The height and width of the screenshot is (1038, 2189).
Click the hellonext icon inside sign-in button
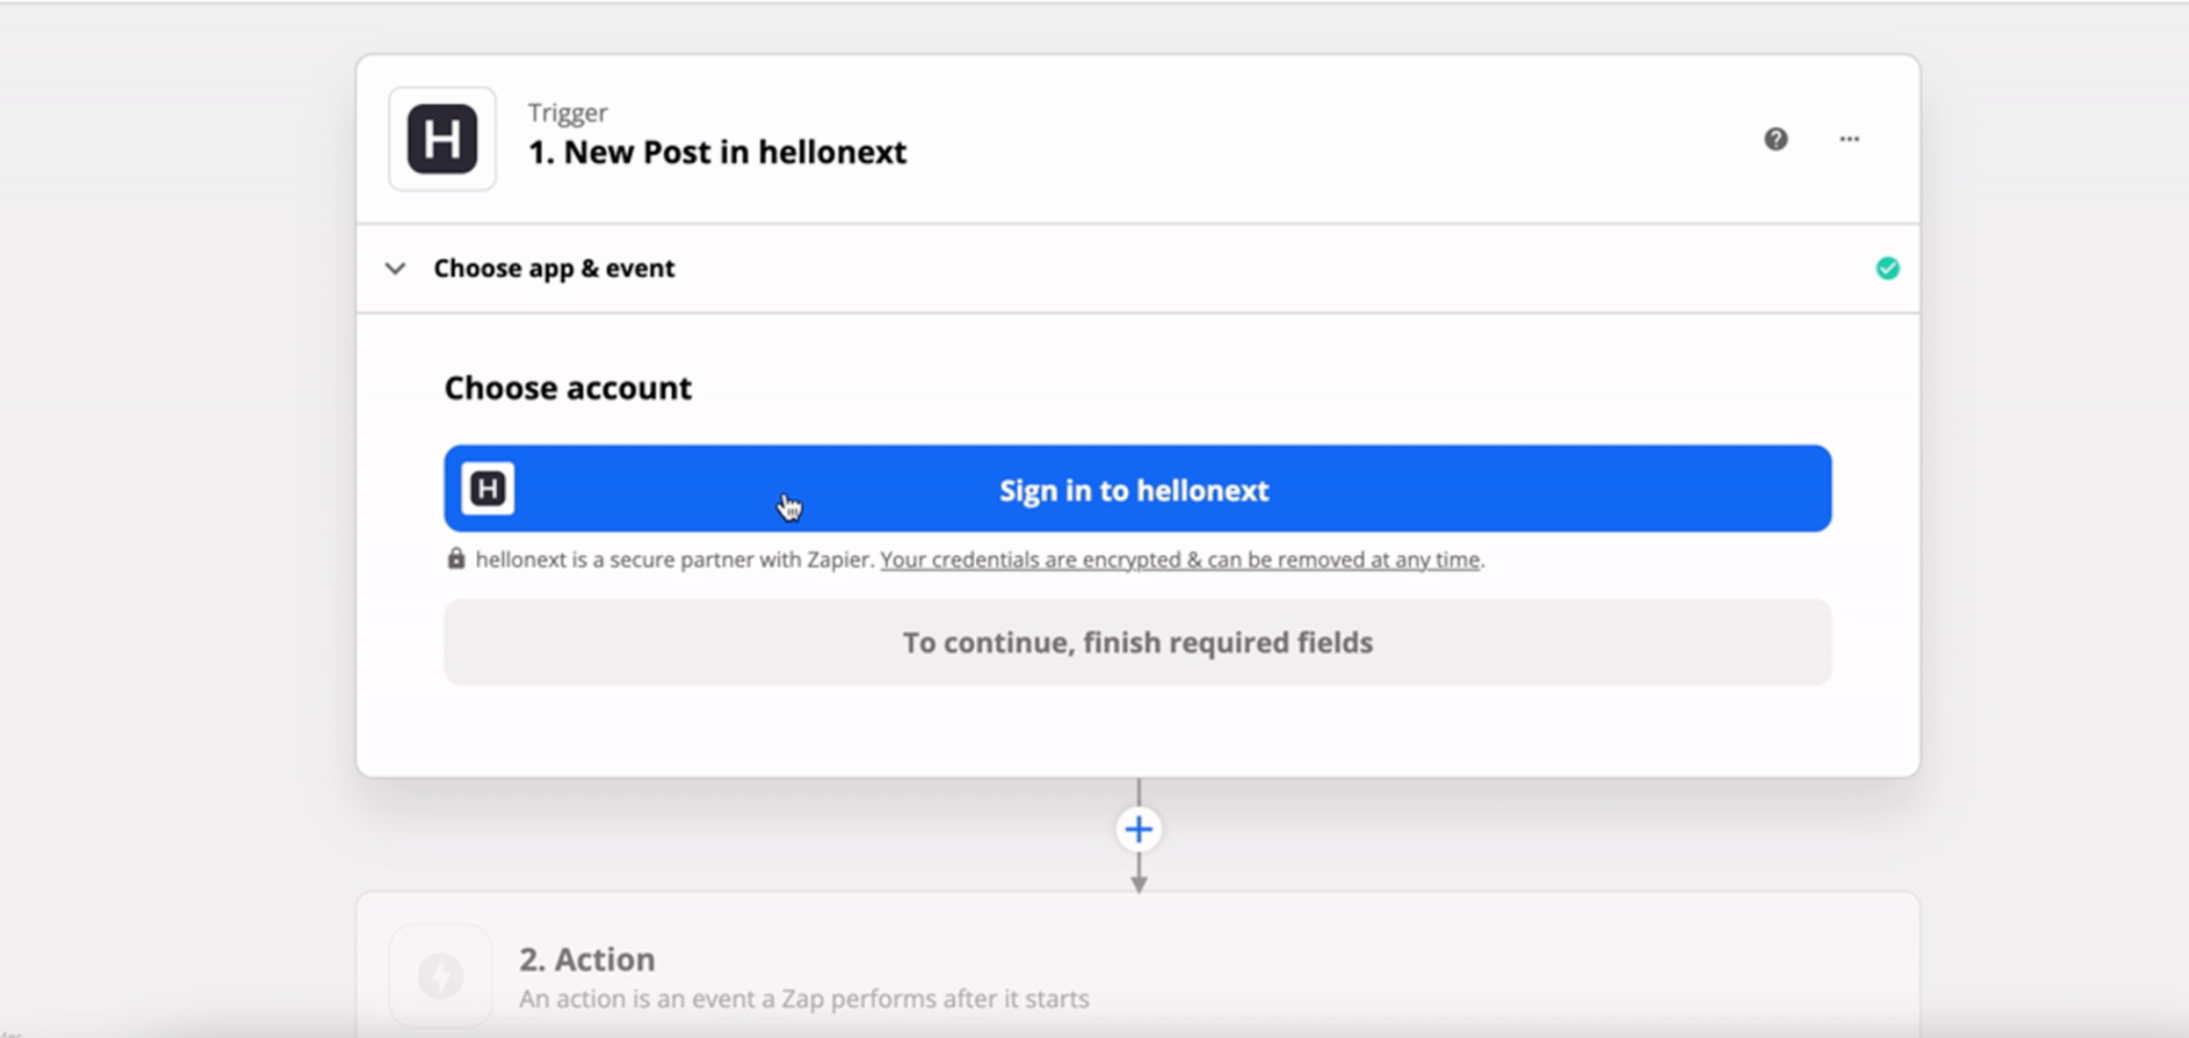pyautogui.click(x=488, y=488)
